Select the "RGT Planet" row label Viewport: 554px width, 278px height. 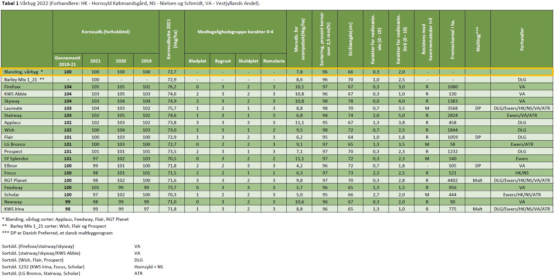16,180
